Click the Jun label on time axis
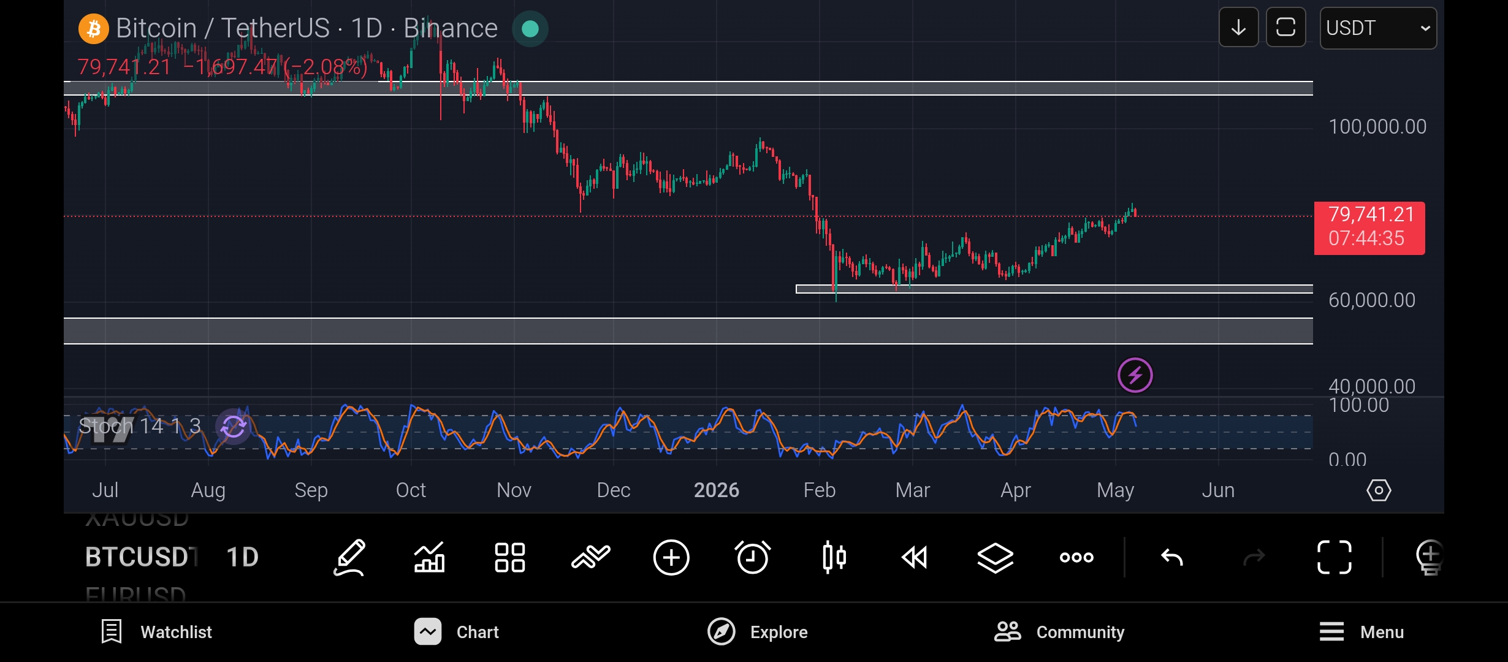Screen dimensions: 1508x662 click(1218, 490)
